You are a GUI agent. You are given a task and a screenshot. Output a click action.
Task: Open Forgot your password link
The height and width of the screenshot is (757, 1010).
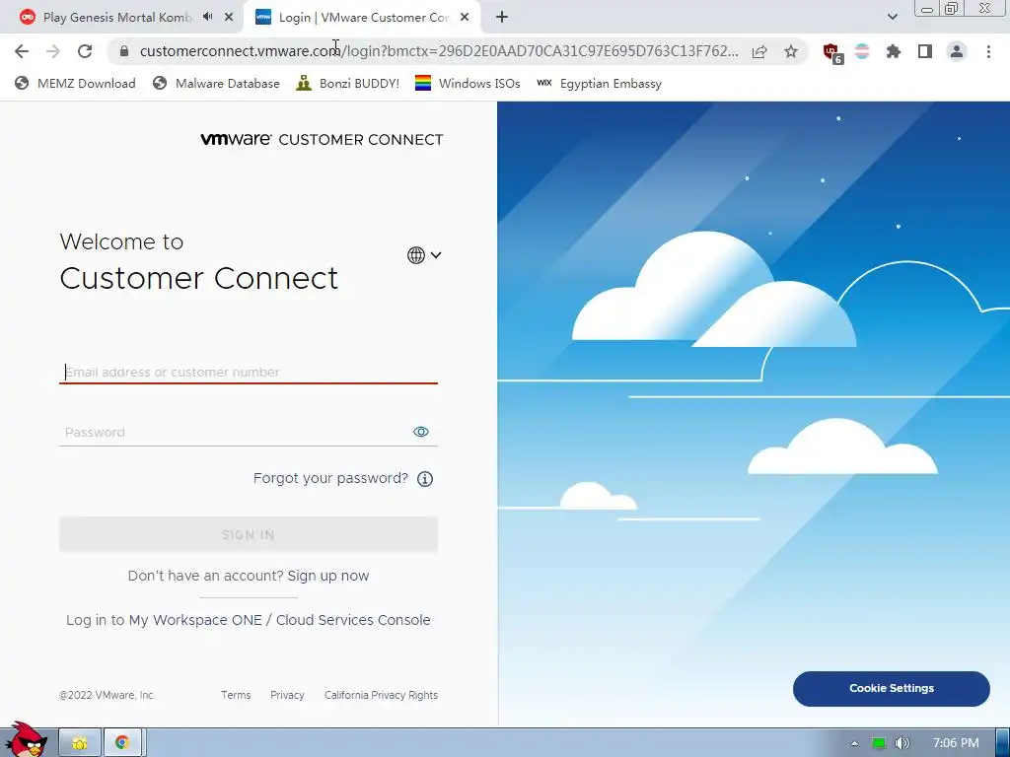[330, 478]
